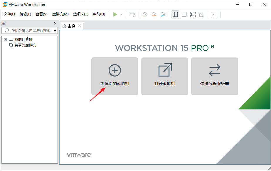Image resolution: width=271 pixels, height=171 pixels.
Task: Enter full screen mode icon
Action: click(x=193, y=14)
